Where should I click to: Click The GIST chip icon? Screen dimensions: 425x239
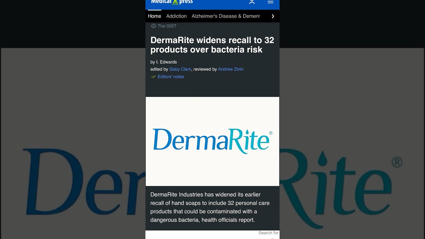click(153, 26)
